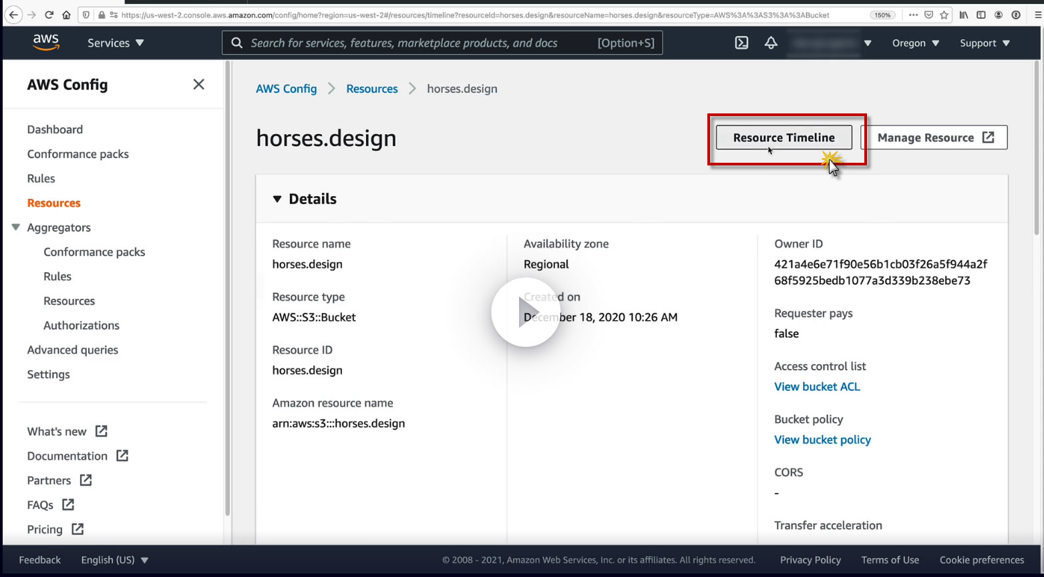Open the Pricing external link

tap(55, 530)
